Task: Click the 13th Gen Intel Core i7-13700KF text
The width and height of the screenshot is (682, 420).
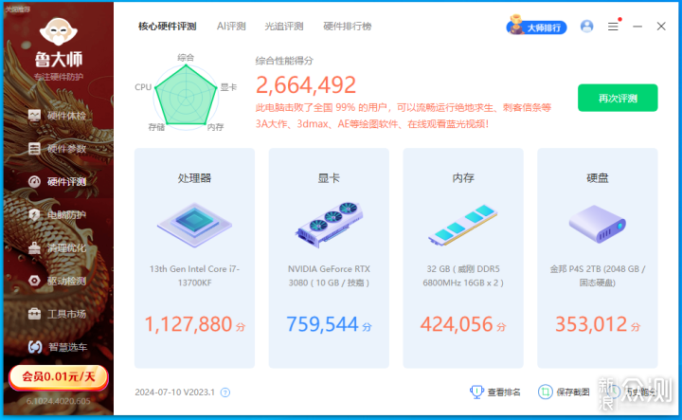Action: click(194, 276)
